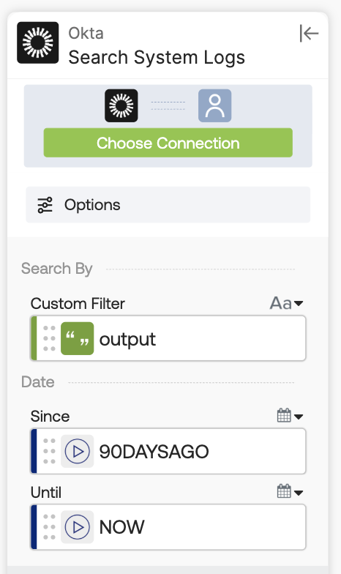The height and width of the screenshot is (574, 341).
Task: Grab the drag handle in Custom Filter field
Action: pyautogui.click(x=49, y=338)
